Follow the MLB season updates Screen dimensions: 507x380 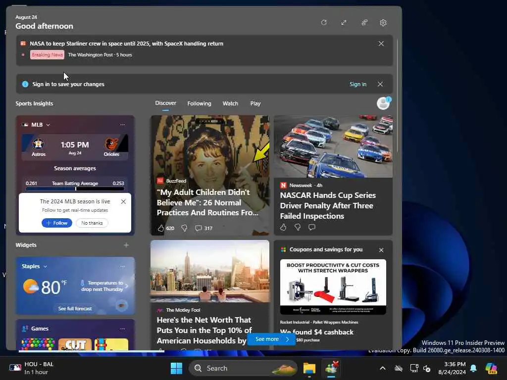pyautogui.click(x=57, y=223)
